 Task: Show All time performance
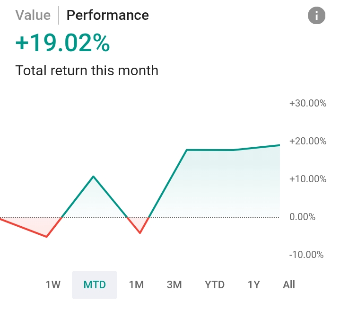pos(289,285)
